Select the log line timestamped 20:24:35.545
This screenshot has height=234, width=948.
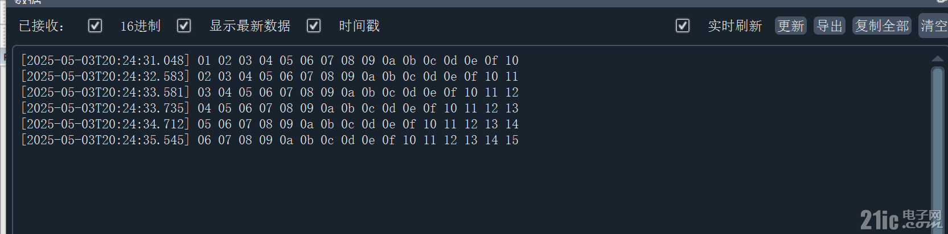[269, 140]
